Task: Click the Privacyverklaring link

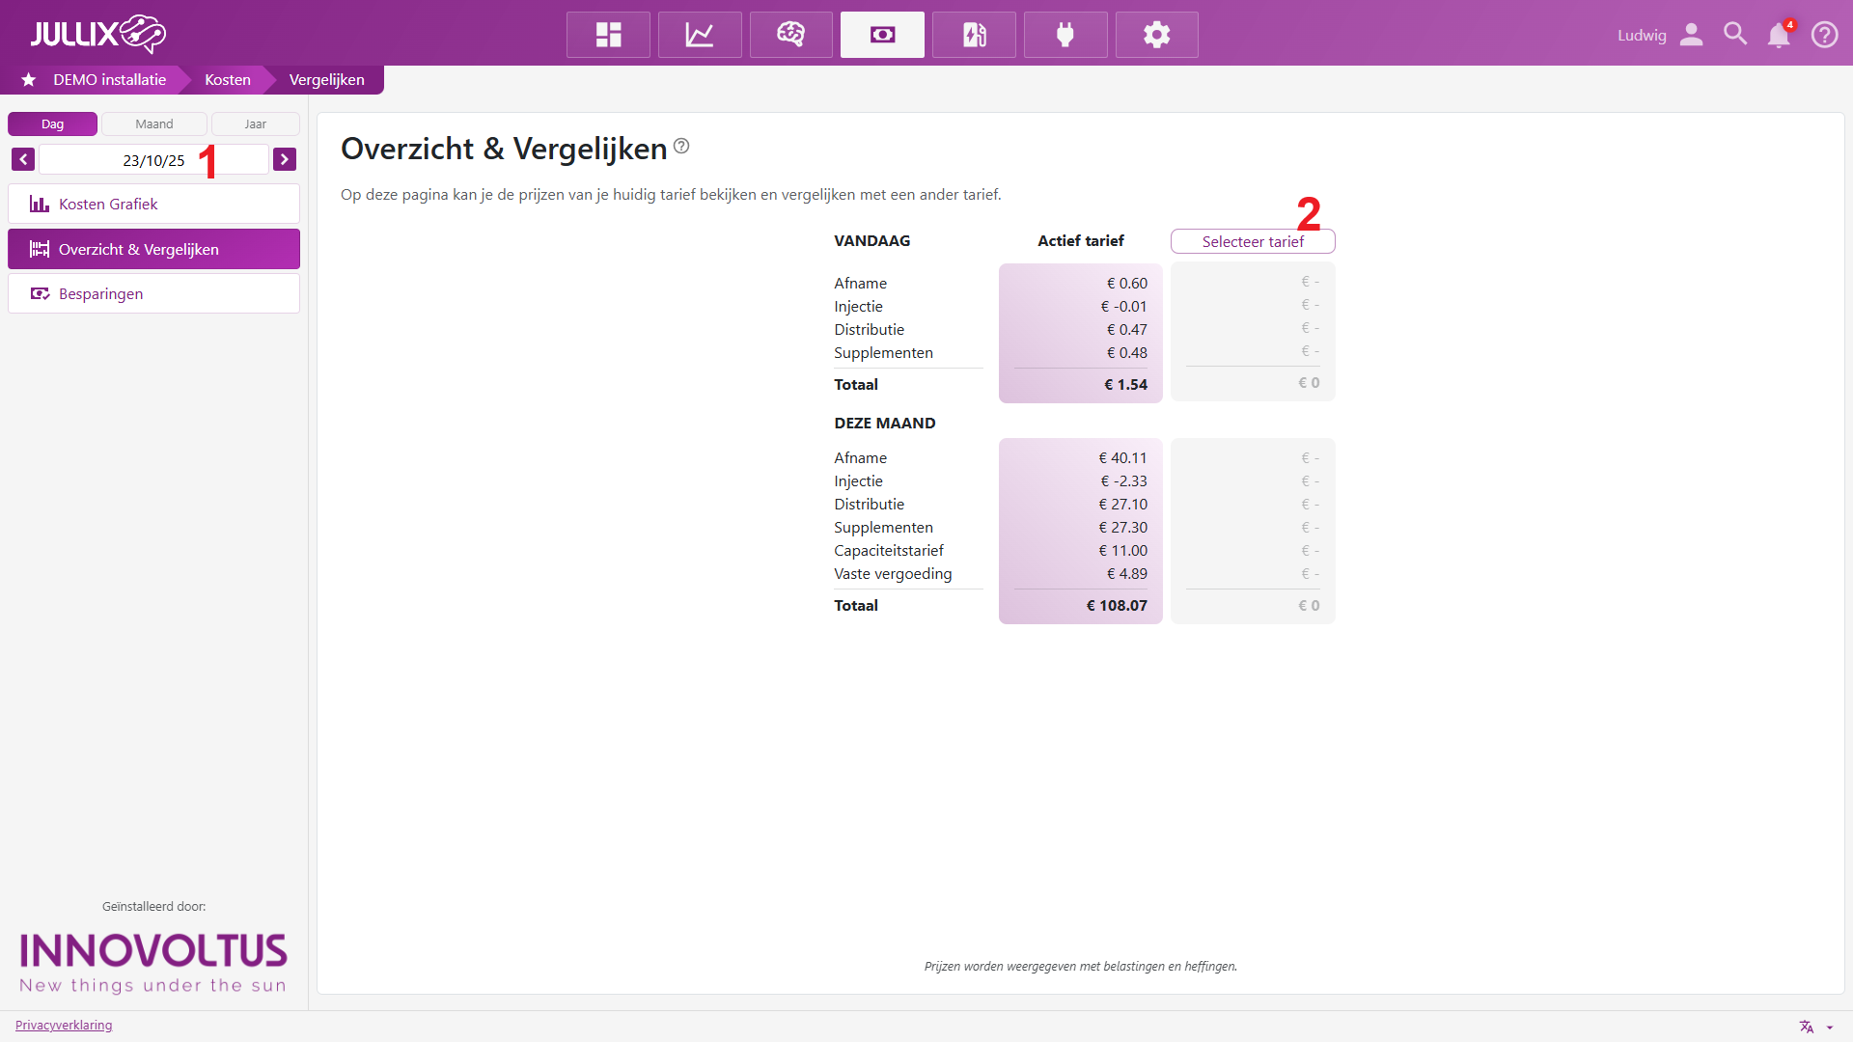Action: [64, 1025]
